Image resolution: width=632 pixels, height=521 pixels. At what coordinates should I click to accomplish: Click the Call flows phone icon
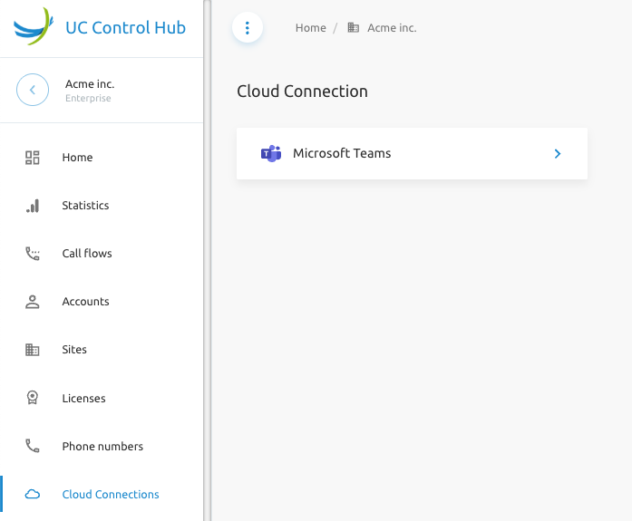point(33,254)
